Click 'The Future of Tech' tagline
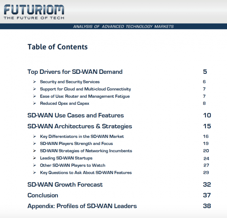This screenshot has width=227, height=218. pos(34,18)
